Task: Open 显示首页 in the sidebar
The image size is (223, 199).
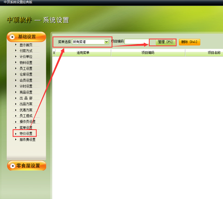Action: pyautogui.click(x=26, y=45)
